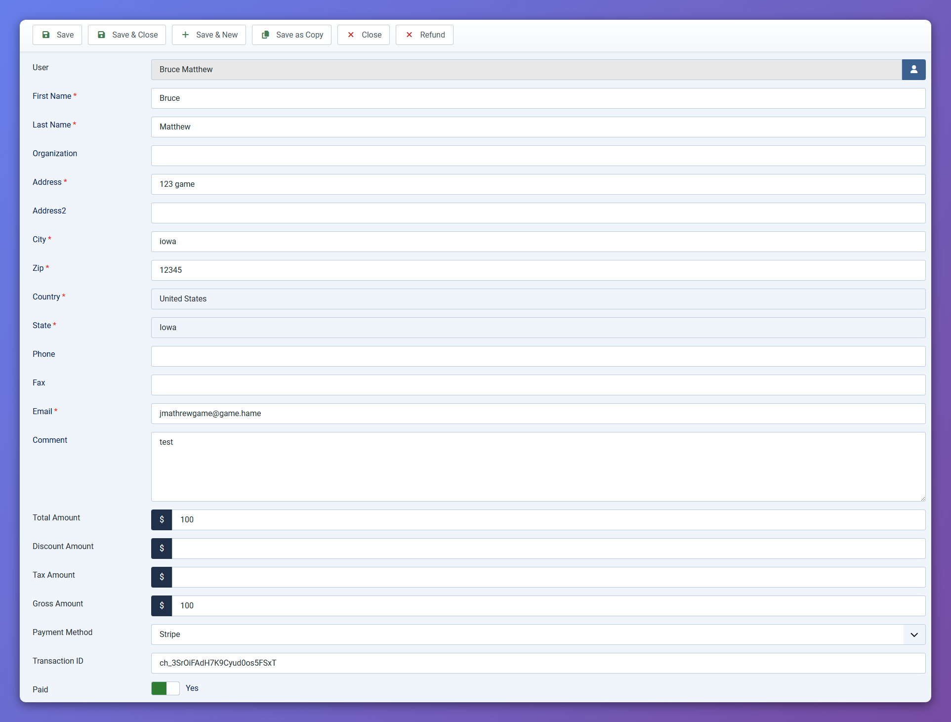Click the Refund button with the red X

424,35
